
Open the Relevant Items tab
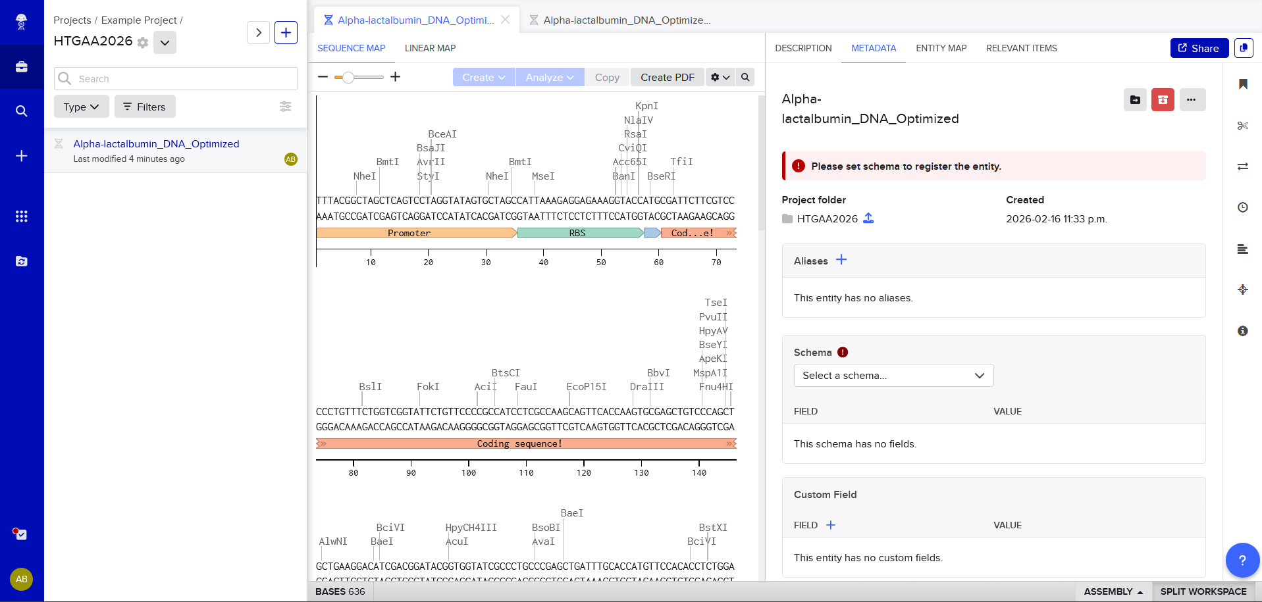(1022, 48)
